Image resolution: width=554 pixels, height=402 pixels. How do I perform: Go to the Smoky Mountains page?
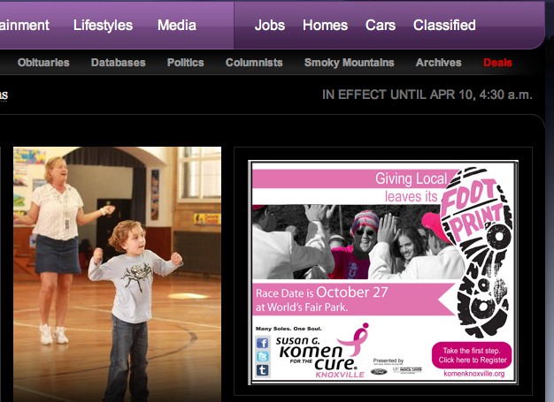[349, 63]
